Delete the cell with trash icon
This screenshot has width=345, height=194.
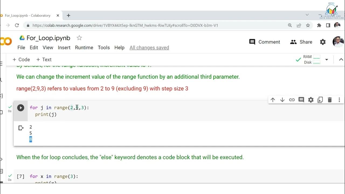(x=330, y=100)
